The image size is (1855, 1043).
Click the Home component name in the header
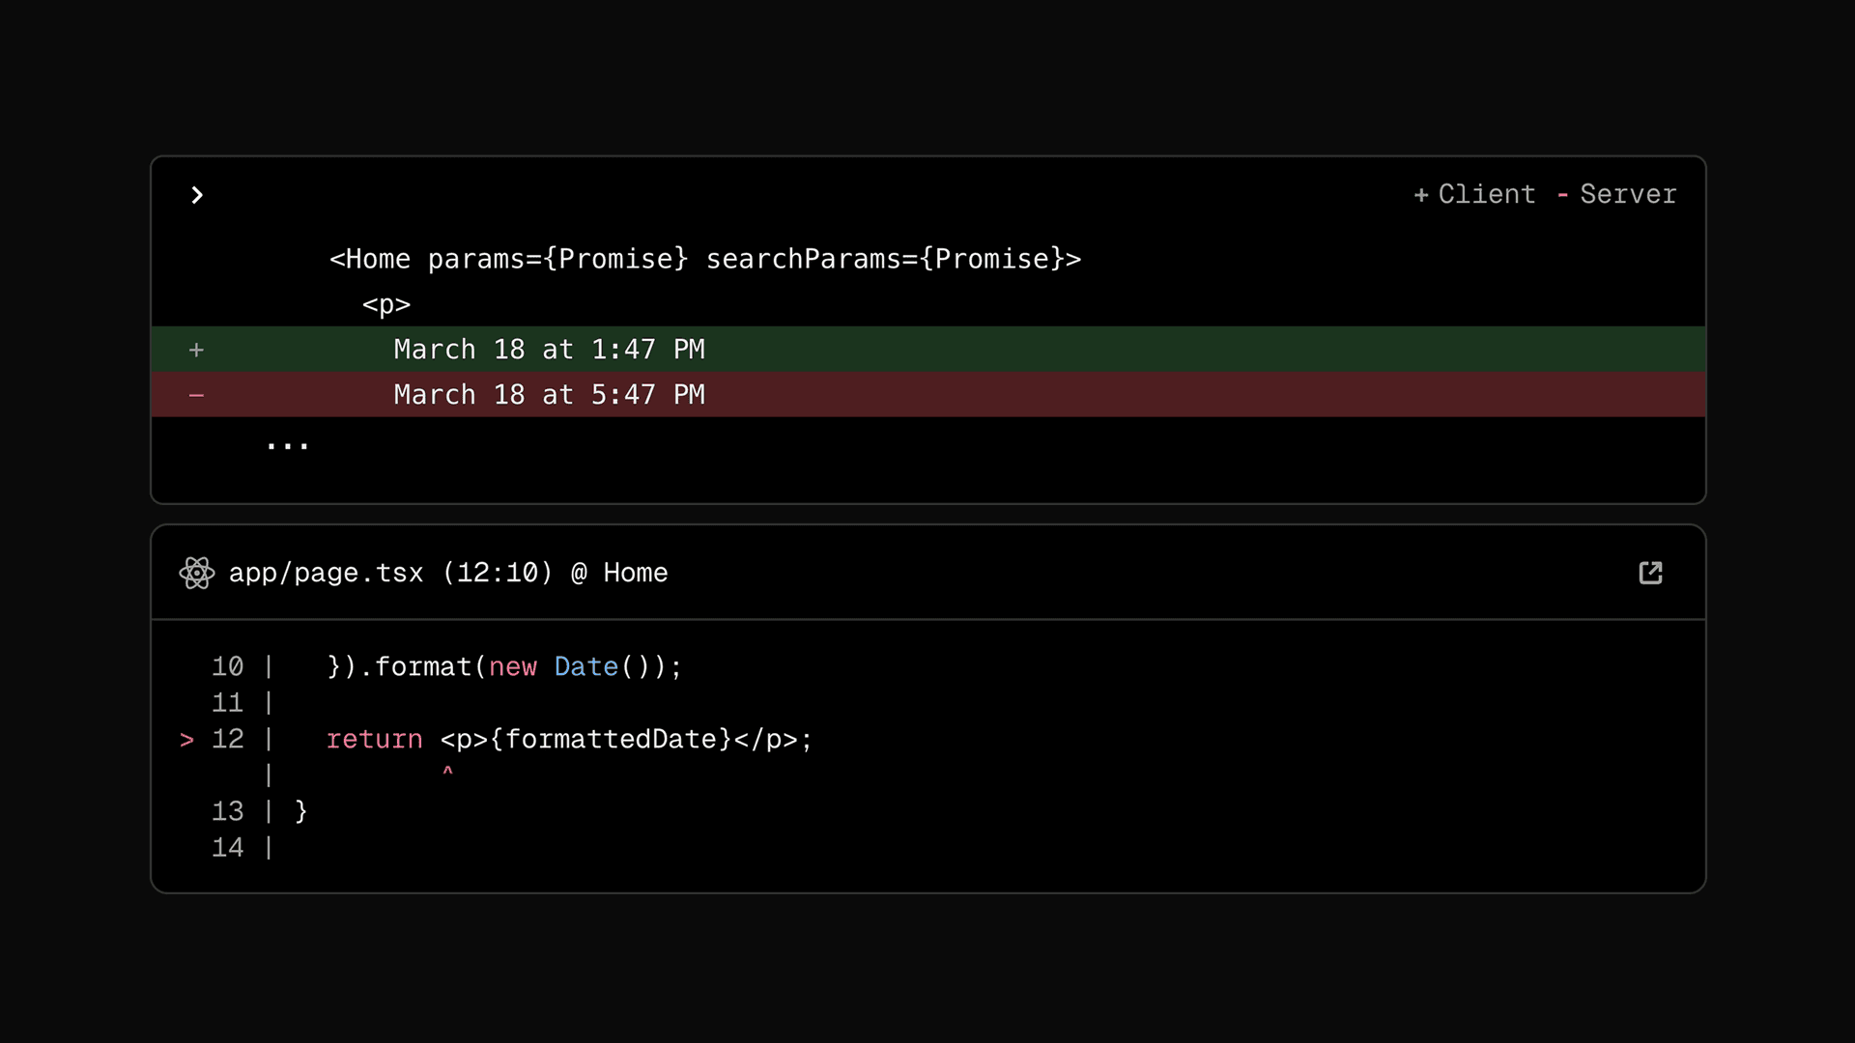click(635, 573)
